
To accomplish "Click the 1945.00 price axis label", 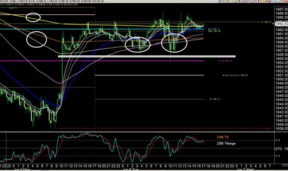I will tap(282, 100).
